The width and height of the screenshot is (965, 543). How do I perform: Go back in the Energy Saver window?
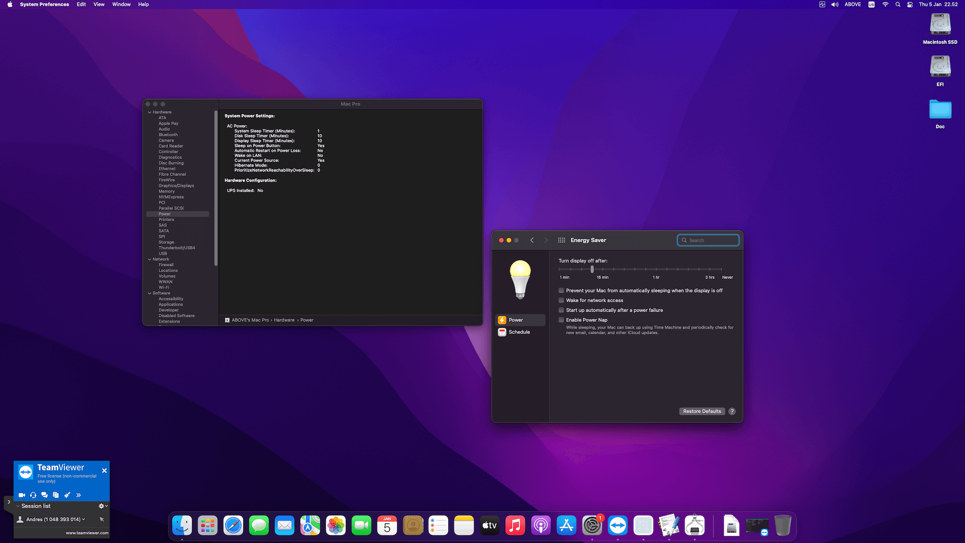pyautogui.click(x=532, y=240)
